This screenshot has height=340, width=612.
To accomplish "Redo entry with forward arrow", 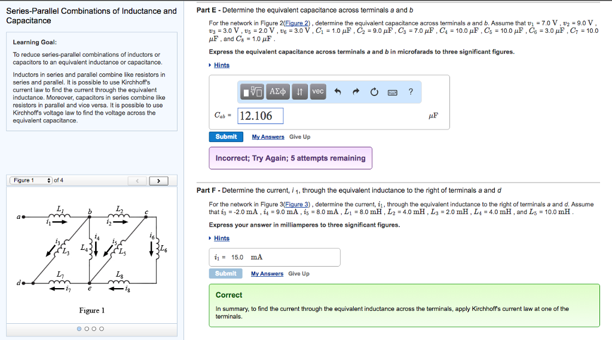I will click(x=356, y=92).
